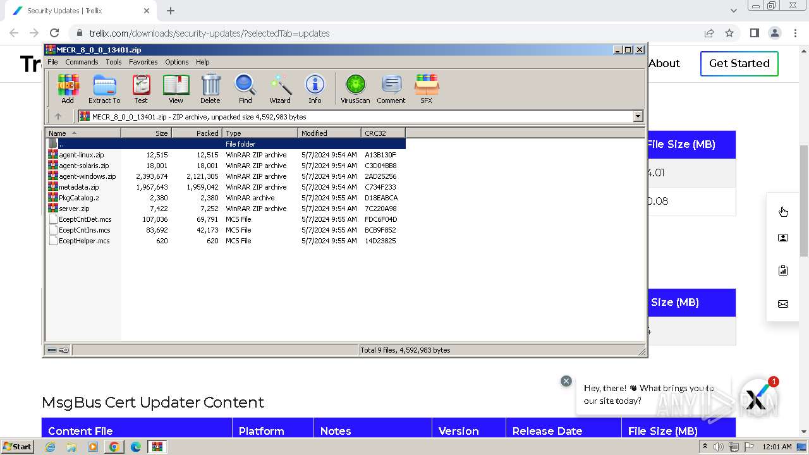Open Microsoft Edge from the taskbar

(135, 447)
